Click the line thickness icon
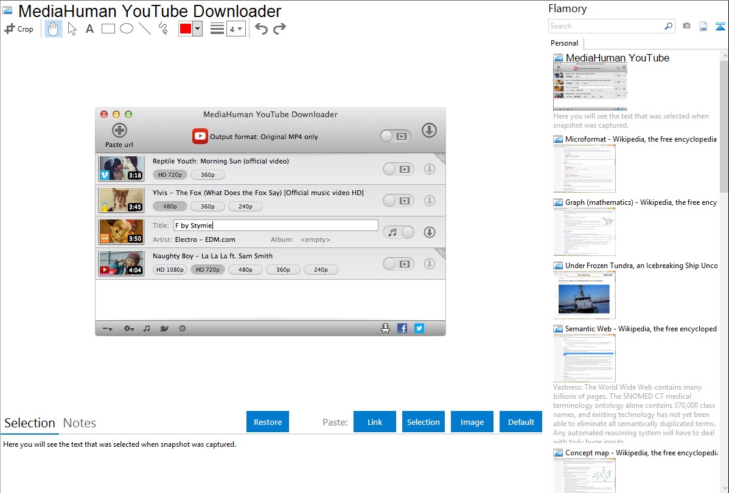The image size is (729, 493). click(217, 29)
